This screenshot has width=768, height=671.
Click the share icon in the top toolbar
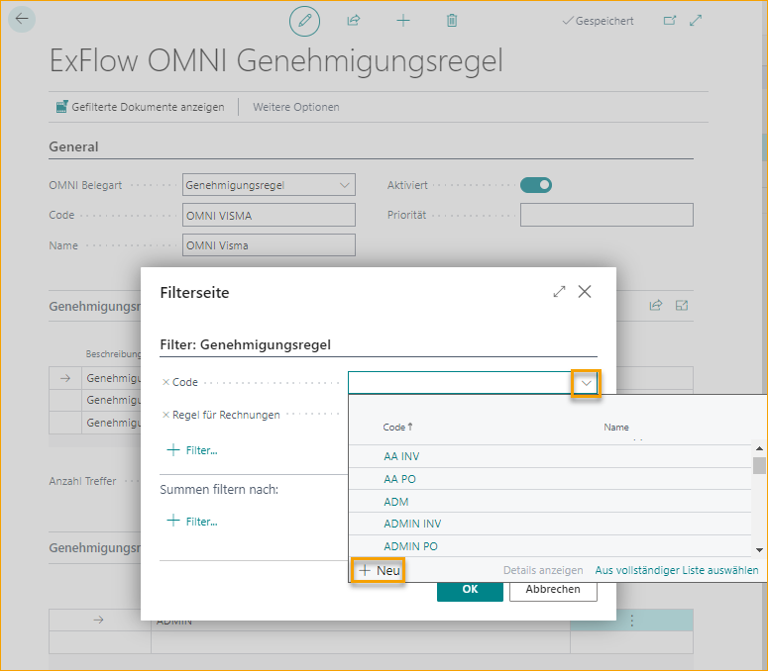coord(353,21)
